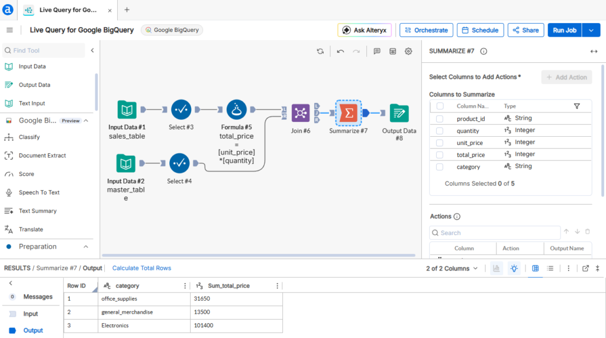606x338 pixels.
Task: Open the Run Job dropdown arrow
Action: pyautogui.click(x=591, y=30)
